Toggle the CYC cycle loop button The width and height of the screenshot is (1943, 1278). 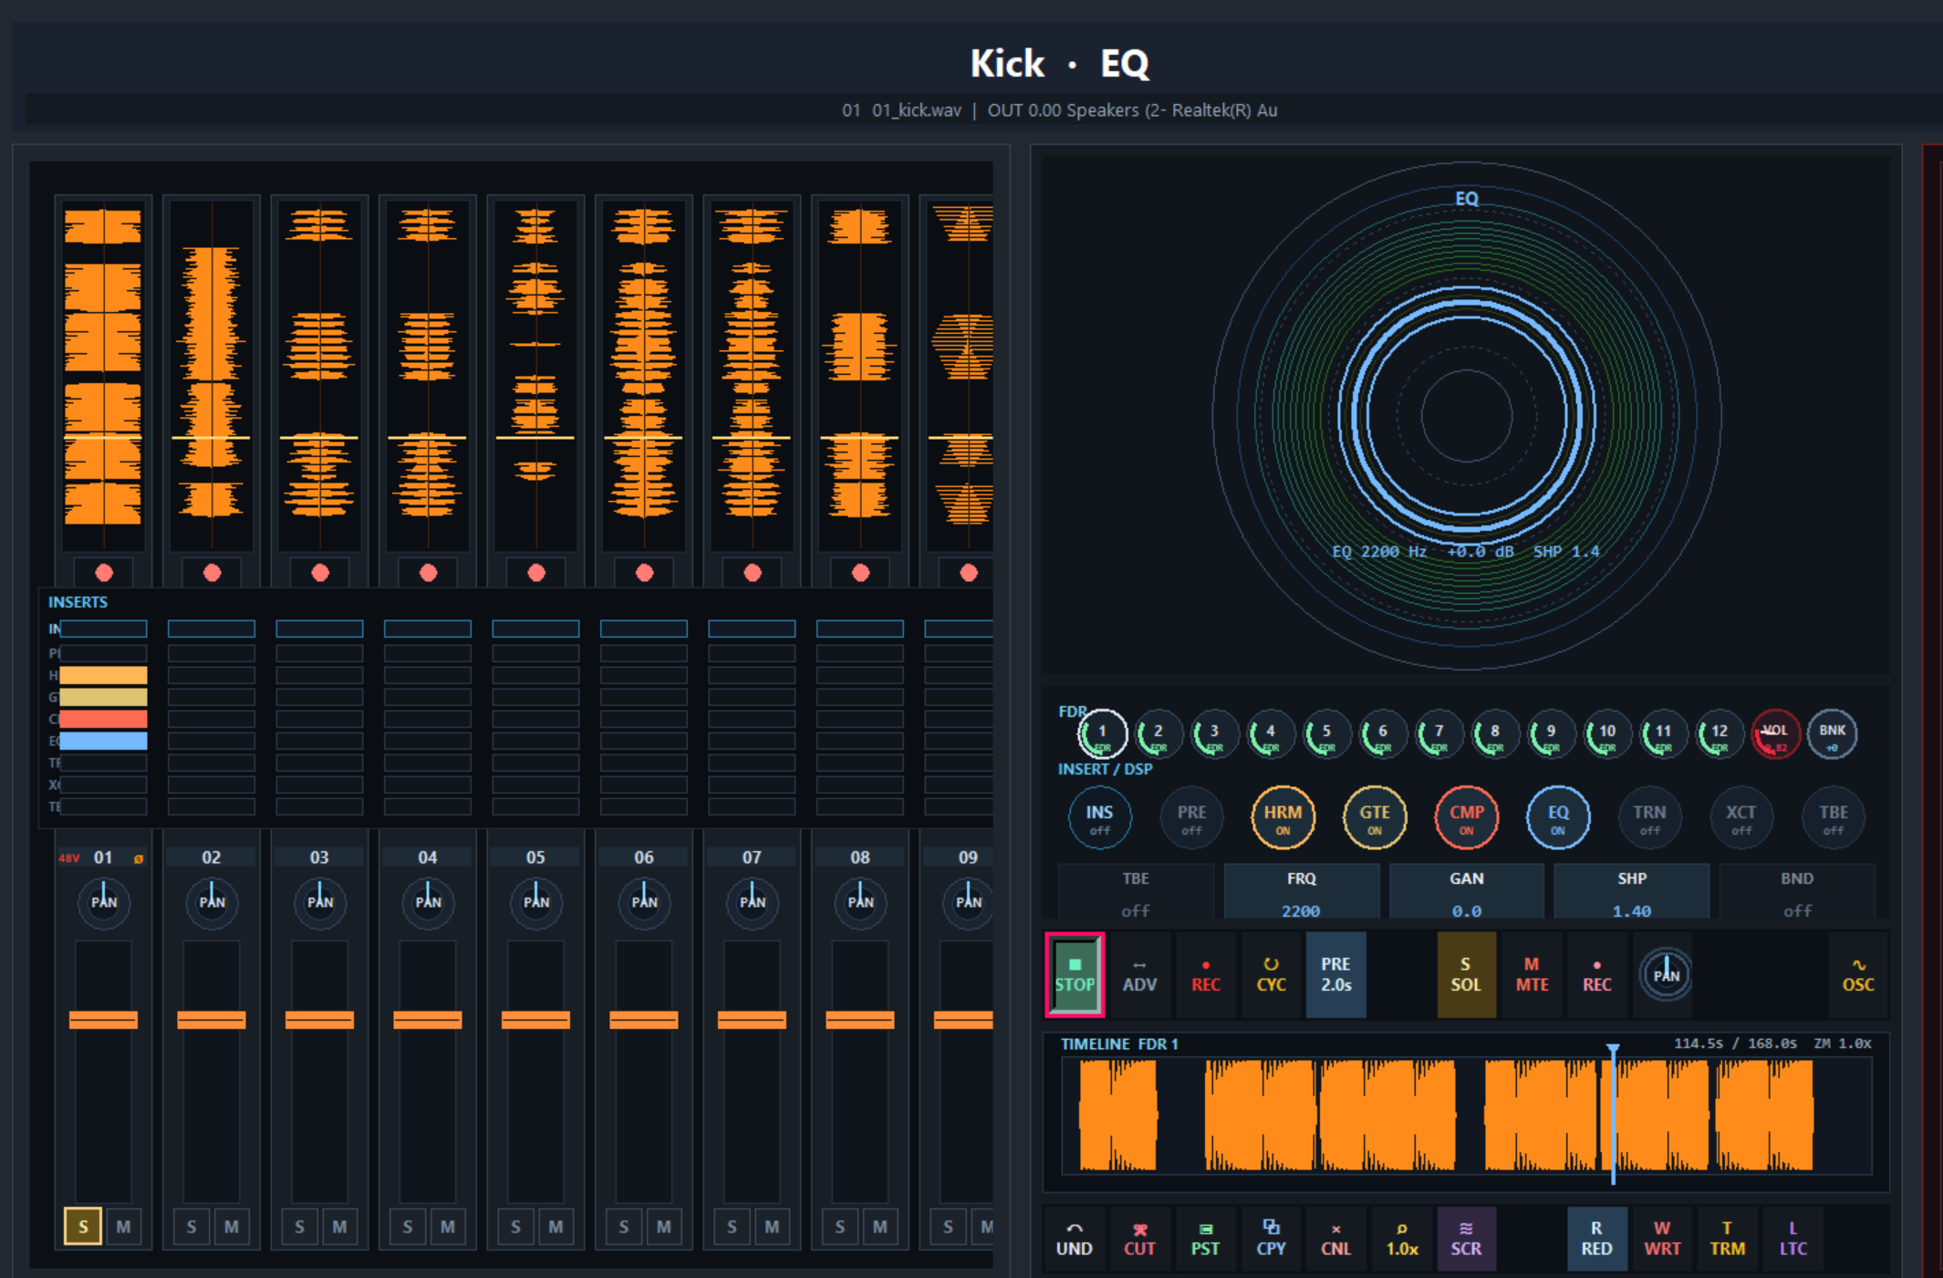point(1271,974)
